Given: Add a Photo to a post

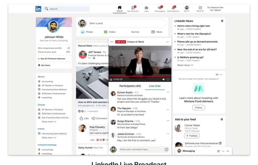Looking at the screenshot, I should [87, 32].
